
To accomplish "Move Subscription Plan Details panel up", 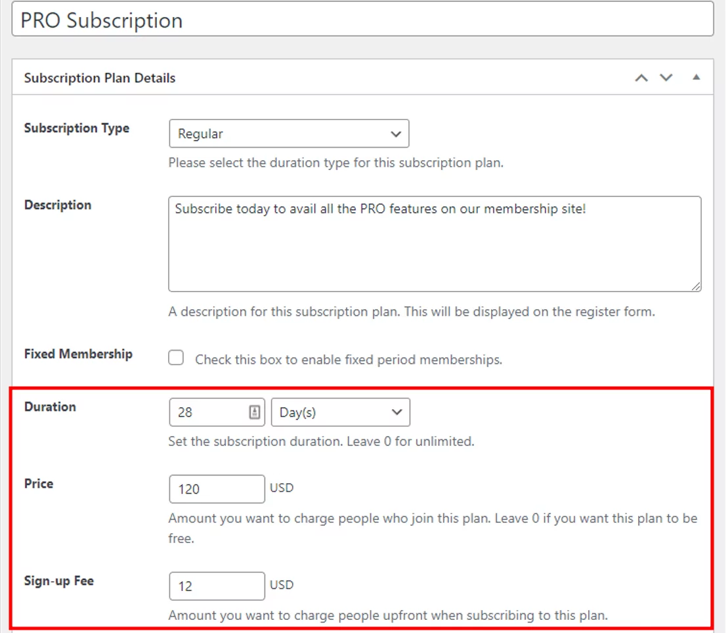I will pos(641,77).
